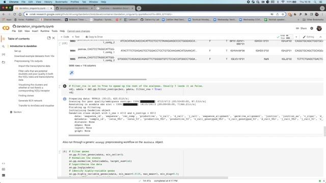Go to Import the transcriptome data
The image size is (326, 183).
[x=34, y=66]
